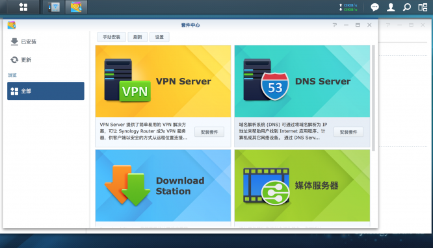
Task: Open the 媒体服务器 media server banner
Action: [302, 186]
